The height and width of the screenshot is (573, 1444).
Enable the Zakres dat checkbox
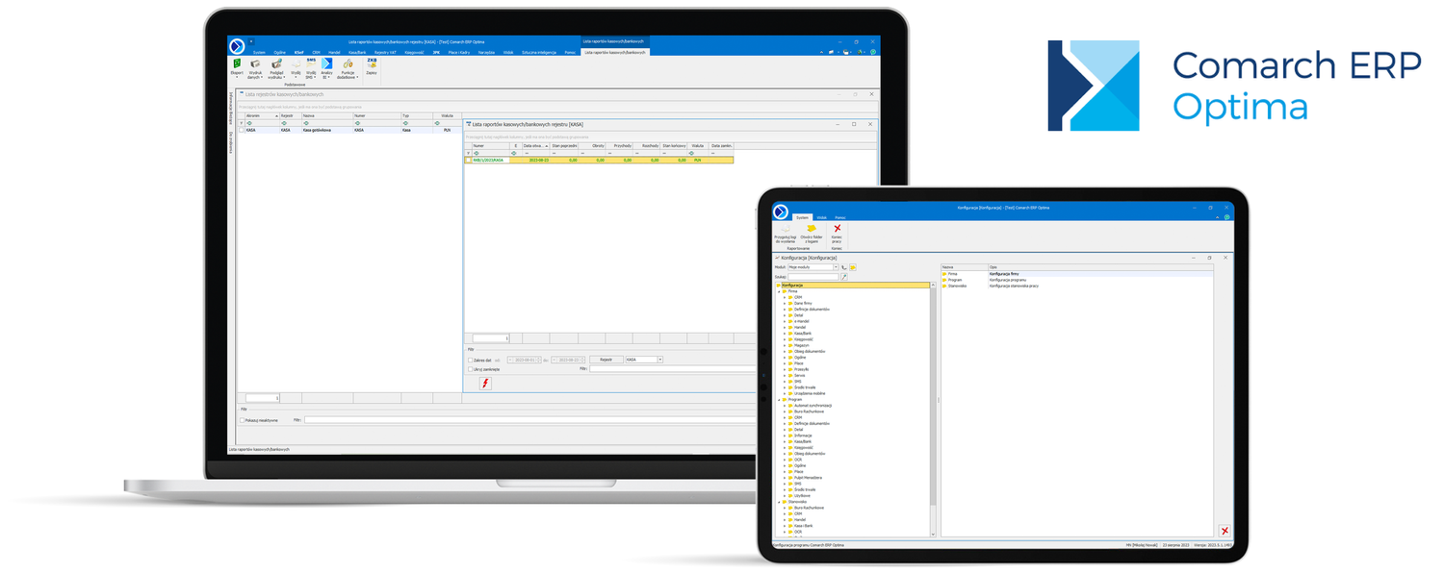pos(471,360)
